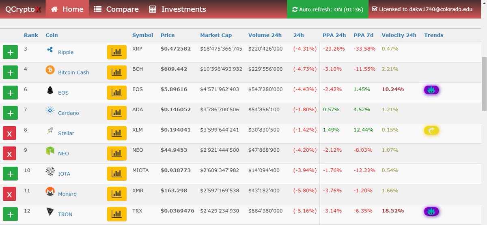Click the purple flame trend badge for EOS
Screen dimensions: 487x225
[x=432, y=90]
